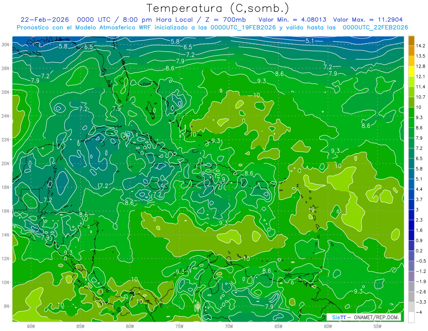Viewport: 428px width, 331px height.
Task: Pick the gray legend swatch between -3.3 and -2.6
Action: [411, 297]
